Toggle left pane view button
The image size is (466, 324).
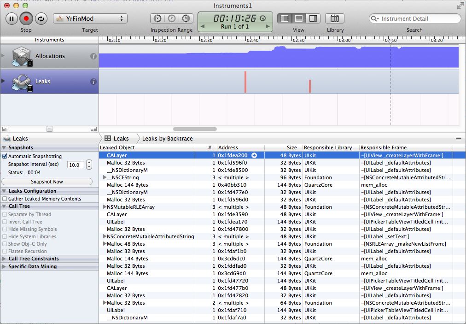click(285, 18)
